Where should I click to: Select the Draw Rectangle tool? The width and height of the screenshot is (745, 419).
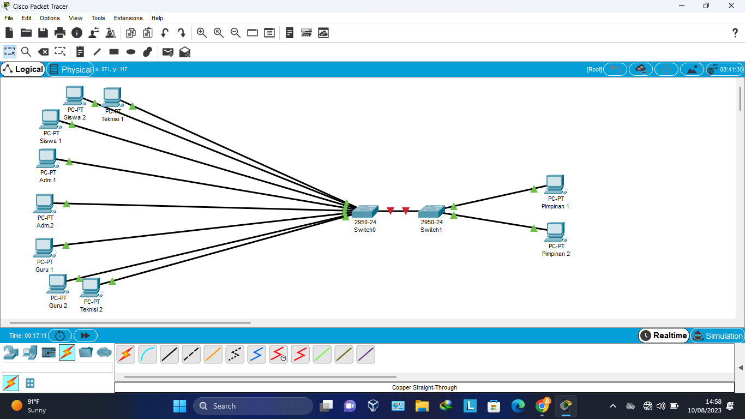pos(114,52)
